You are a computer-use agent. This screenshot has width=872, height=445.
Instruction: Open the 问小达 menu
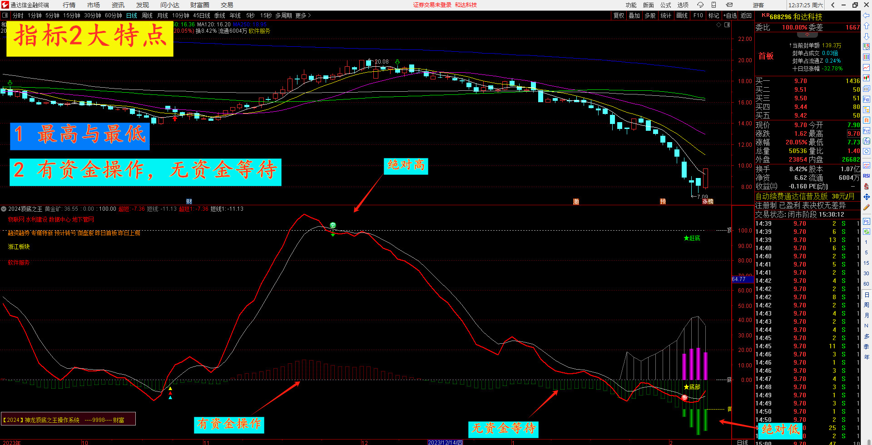tap(170, 5)
